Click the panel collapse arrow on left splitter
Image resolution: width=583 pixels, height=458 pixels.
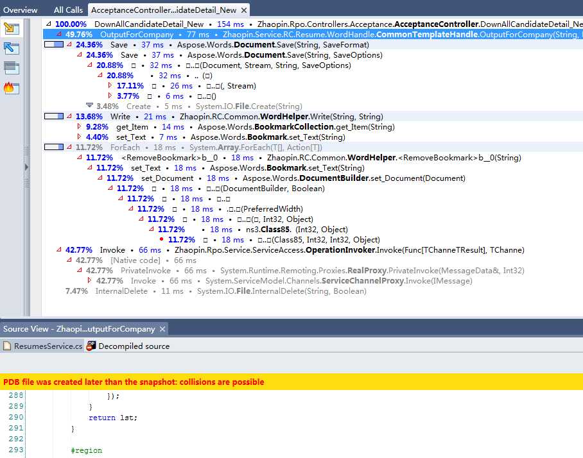pyautogui.click(x=27, y=167)
